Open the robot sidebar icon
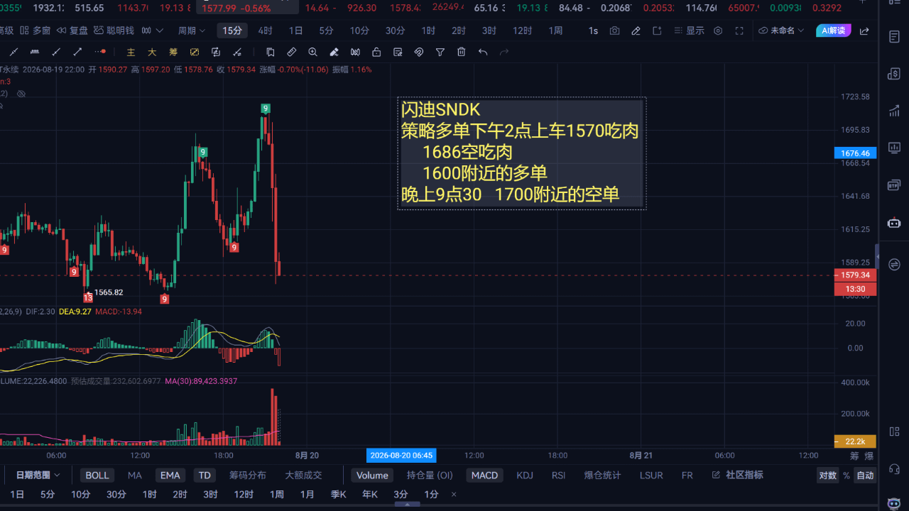Screen dimensions: 909x511 (x=894, y=222)
